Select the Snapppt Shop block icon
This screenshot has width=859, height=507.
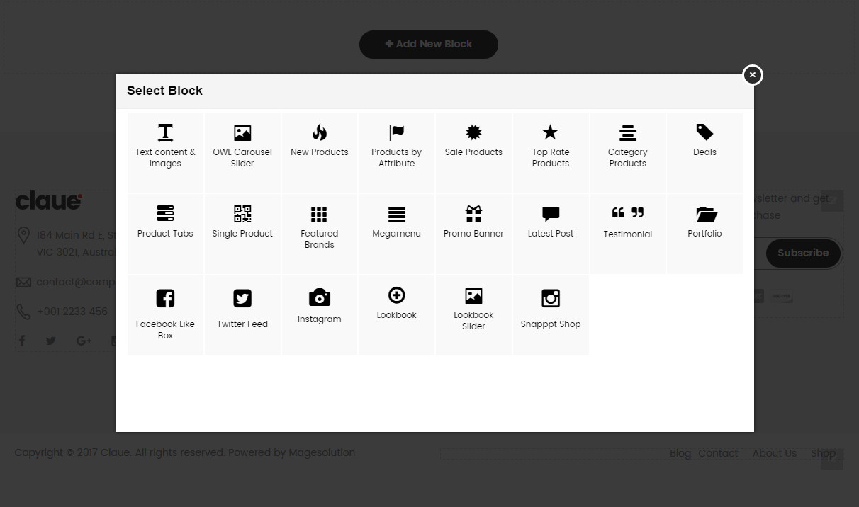tap(551, 298)
